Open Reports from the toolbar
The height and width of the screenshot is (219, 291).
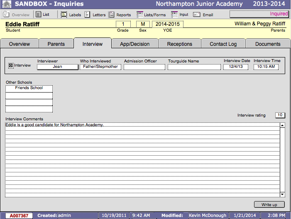112,15
